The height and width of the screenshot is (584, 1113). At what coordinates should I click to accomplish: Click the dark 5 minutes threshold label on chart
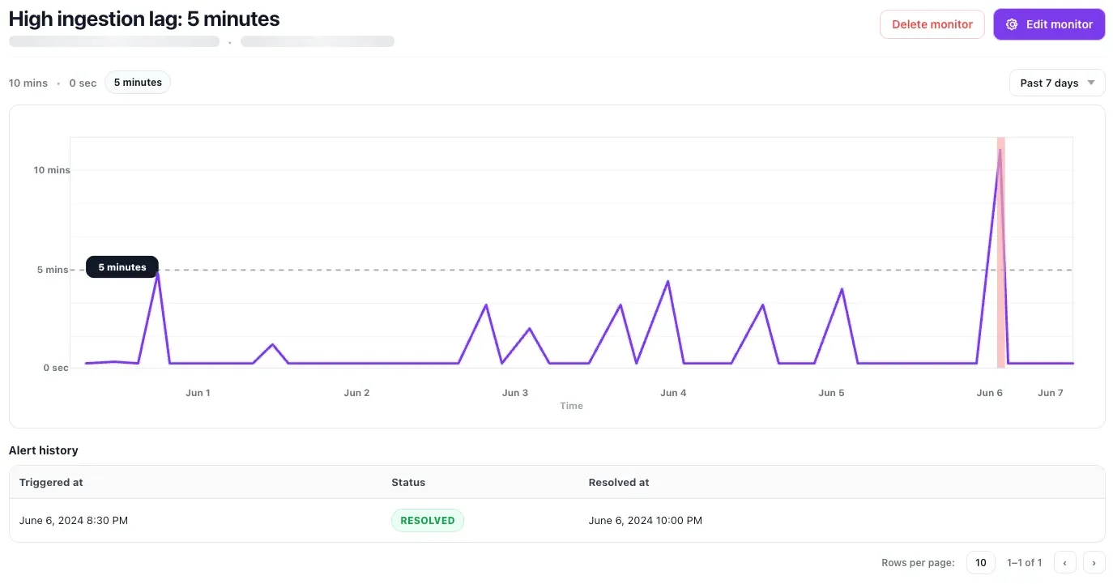click(122, 267)
